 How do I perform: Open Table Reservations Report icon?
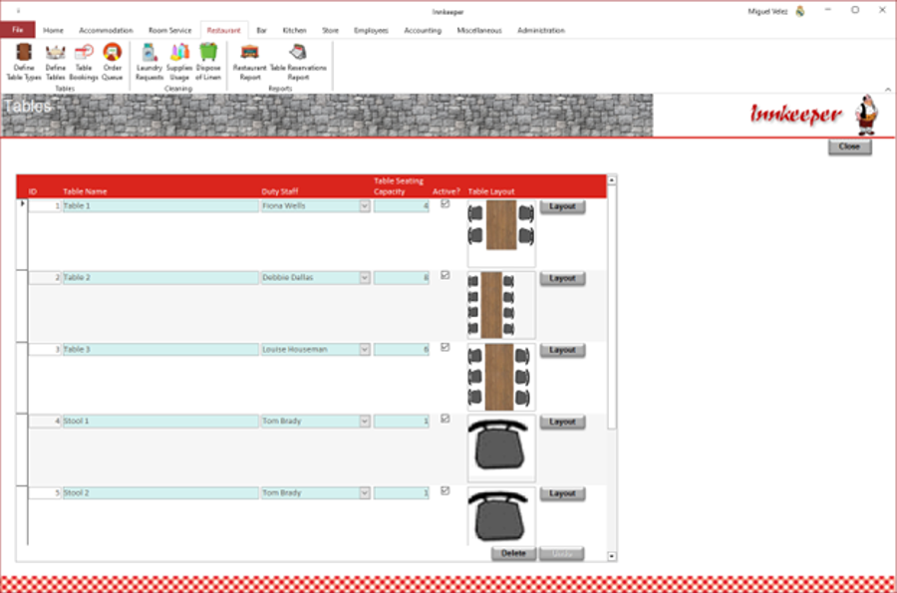point(298,62)
